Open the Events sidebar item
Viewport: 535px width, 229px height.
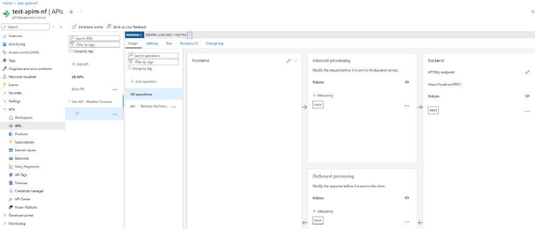point(13,85)
